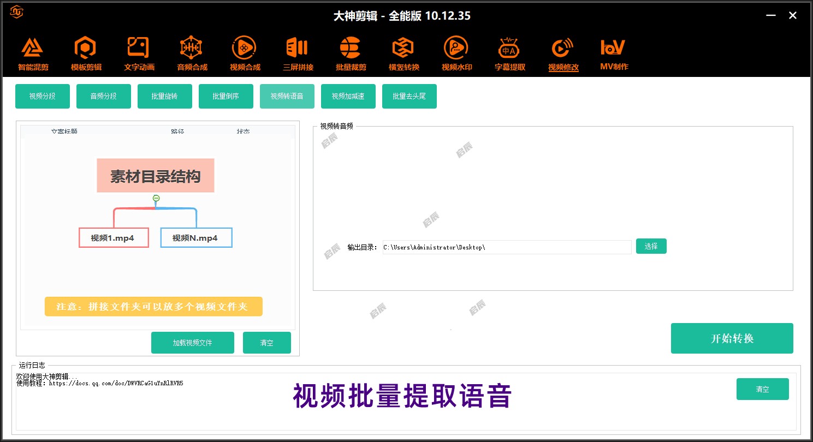The image size is (813, 442).
Task: Start conversion with the 开始转换 button
Action: [732, 338]
